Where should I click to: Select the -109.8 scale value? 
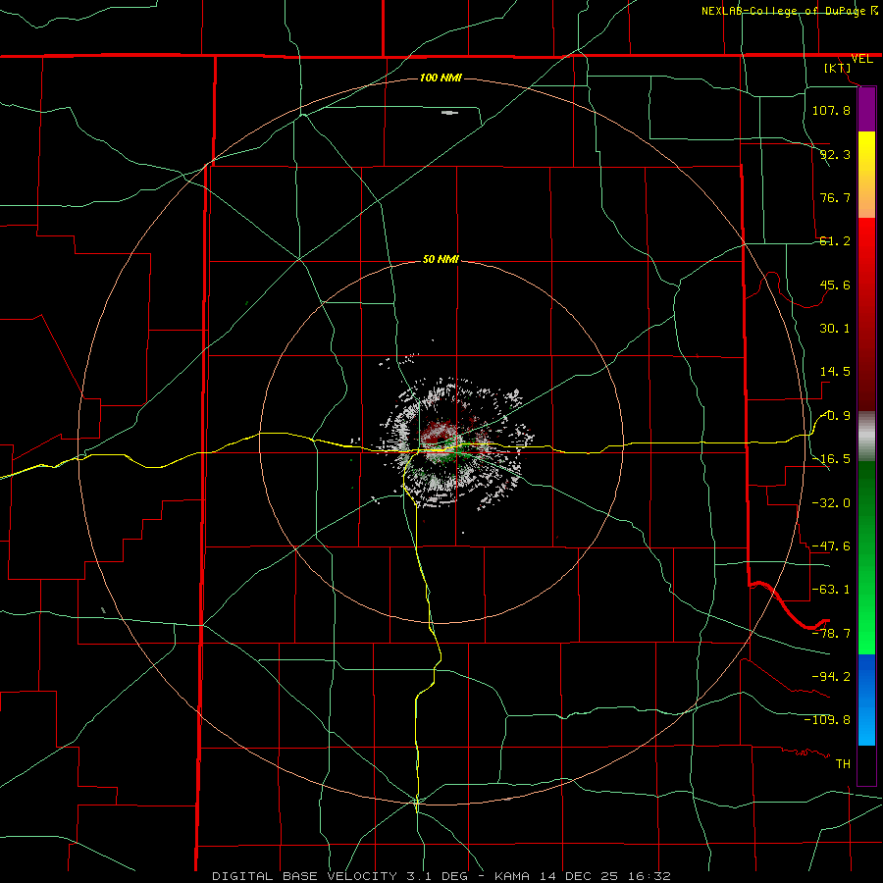point(827,720)
